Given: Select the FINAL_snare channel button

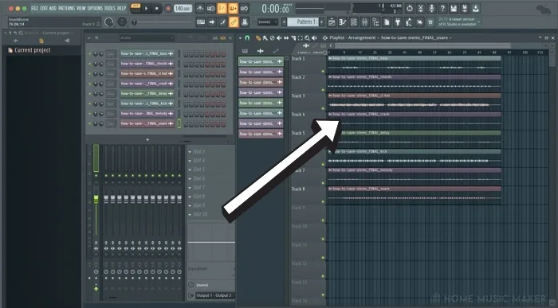Looking at the screenshot, I should point(147,123).
